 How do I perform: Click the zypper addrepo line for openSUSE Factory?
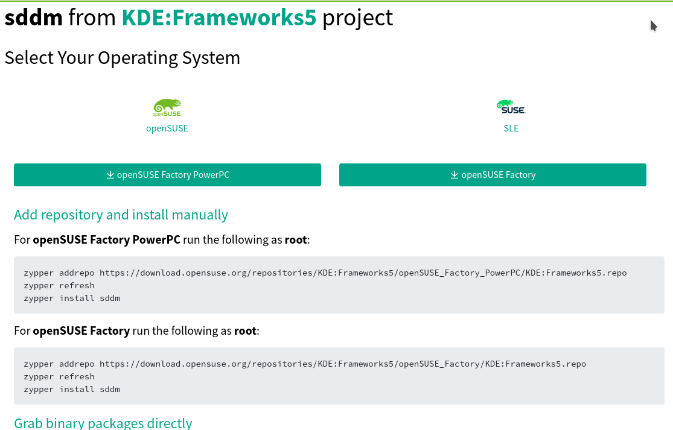click(x=305, y=364)
